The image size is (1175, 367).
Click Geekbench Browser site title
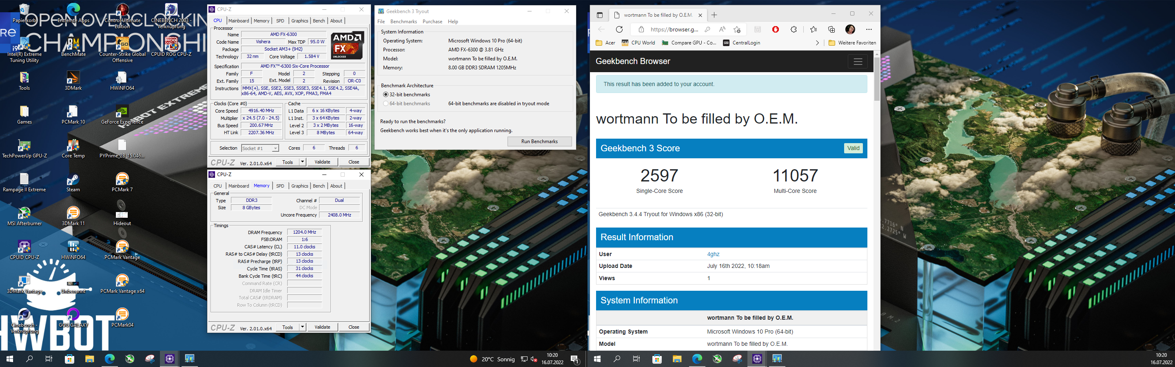pos(633,62)
